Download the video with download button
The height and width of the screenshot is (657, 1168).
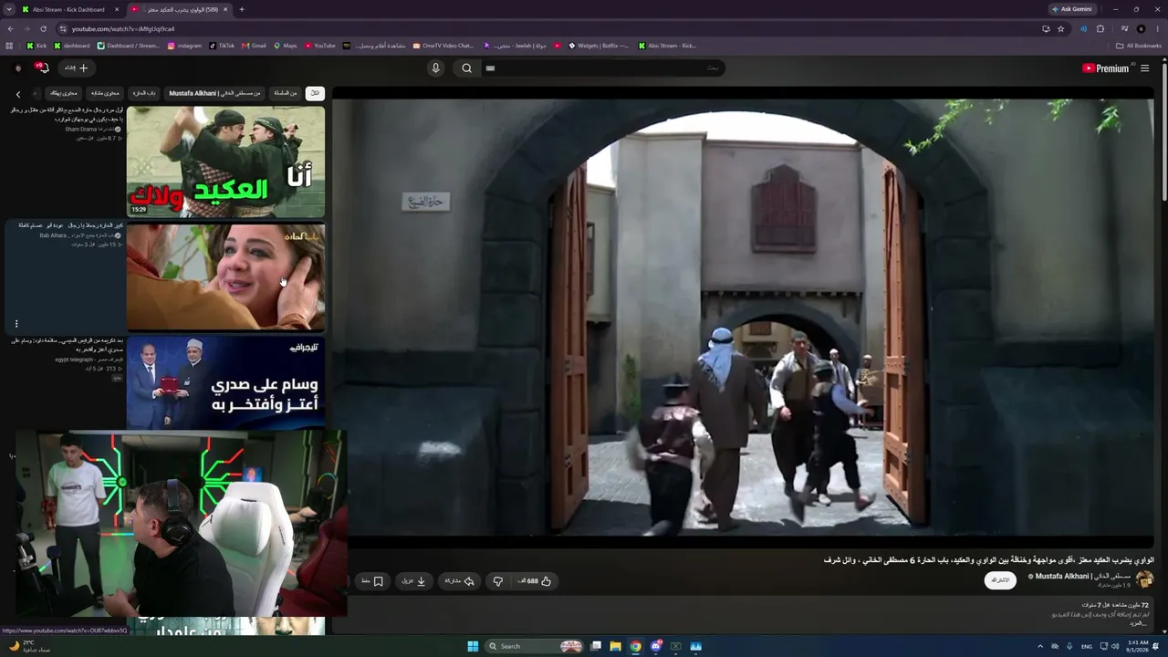point(414,581)
